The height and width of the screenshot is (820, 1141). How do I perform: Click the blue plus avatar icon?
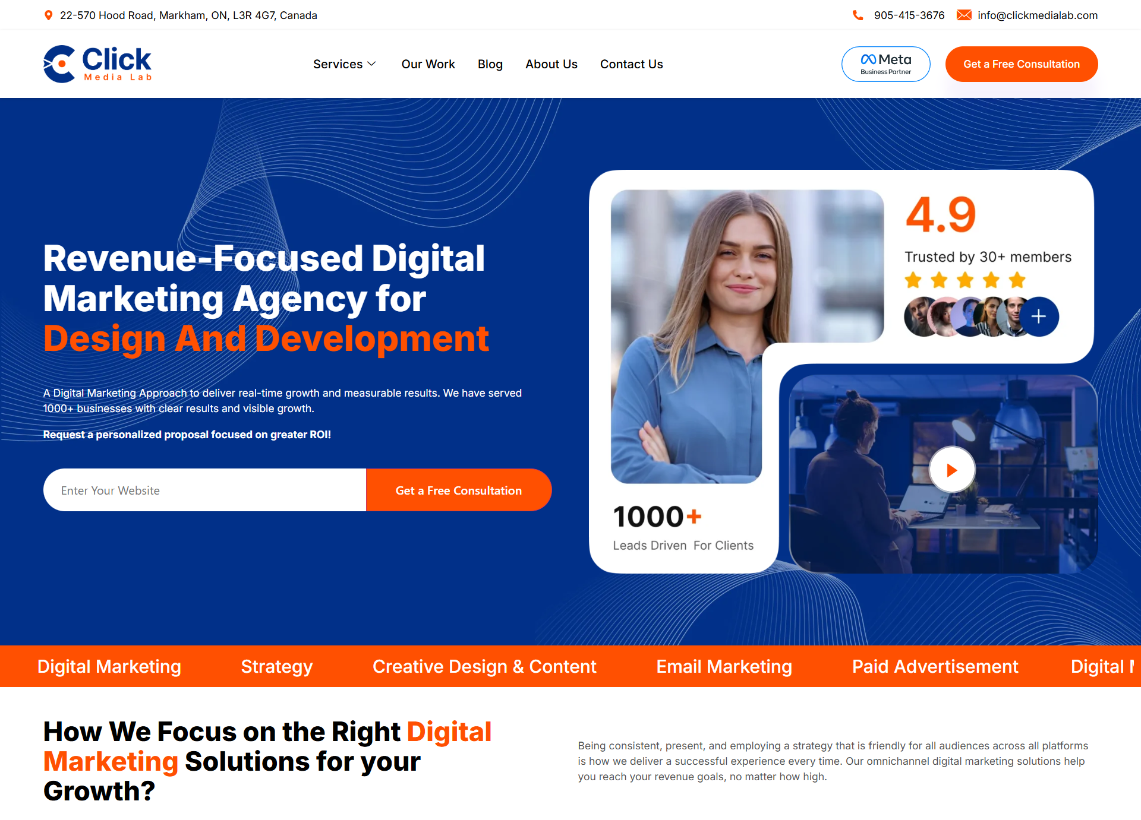(x=1038, y=316)
